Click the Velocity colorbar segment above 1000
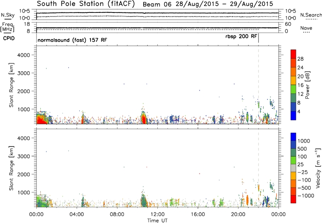This screenshot has width=322, height=223. pos(293,137)
